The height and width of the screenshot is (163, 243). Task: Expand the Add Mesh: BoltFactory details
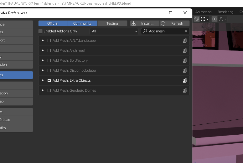click(x=43, y=60)
